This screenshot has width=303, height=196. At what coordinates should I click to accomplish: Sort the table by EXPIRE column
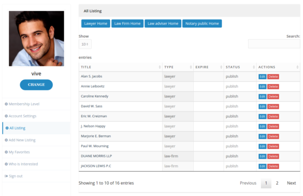click(221, 67)
